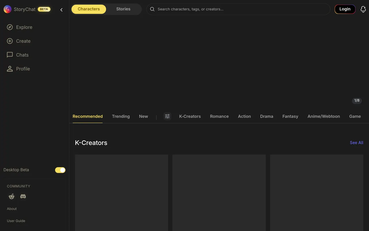
Task: Click the plus-circle icon beside Create
Action: (10, 41)
